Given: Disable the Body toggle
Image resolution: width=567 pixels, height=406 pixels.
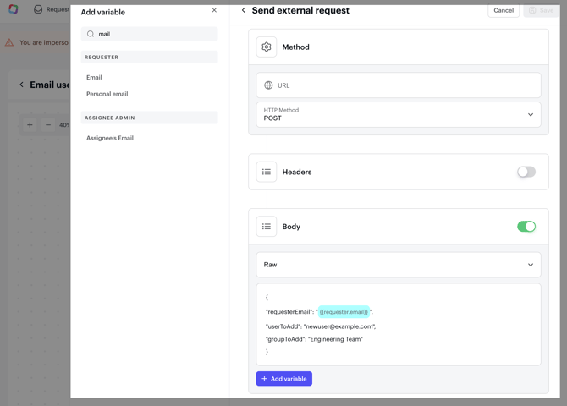Looking at the screenshot, I should 526,227.
